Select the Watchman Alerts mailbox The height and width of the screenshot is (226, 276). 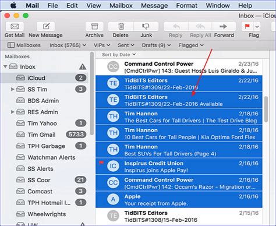[45, 157]
